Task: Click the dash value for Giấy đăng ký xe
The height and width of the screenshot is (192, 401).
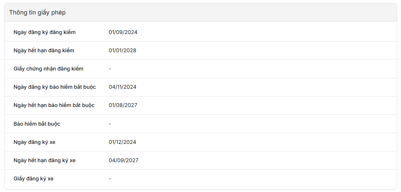Action: pyautogui.click(x=110, y=179)
